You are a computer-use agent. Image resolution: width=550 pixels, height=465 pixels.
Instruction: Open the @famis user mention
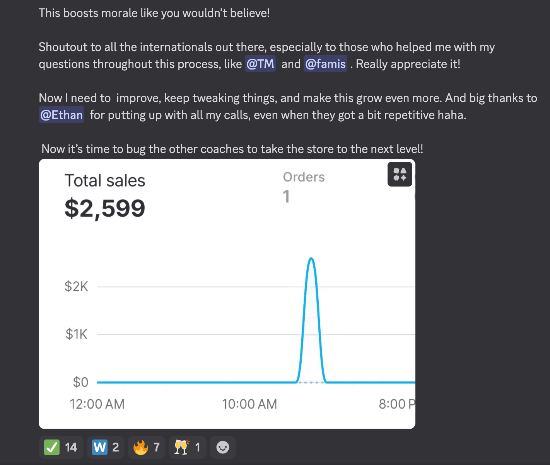click(x=325, y=64)
